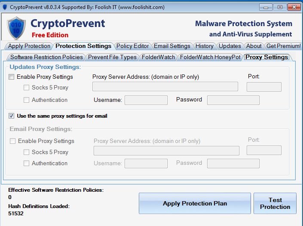
Task: Open the Email Settings tab
Action: (172, 46)
